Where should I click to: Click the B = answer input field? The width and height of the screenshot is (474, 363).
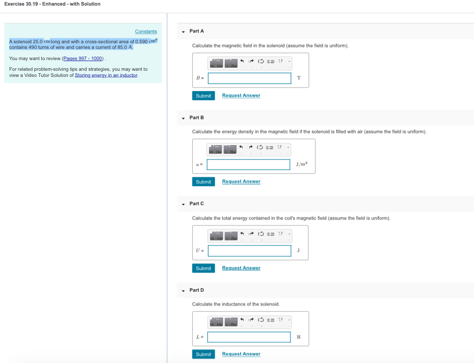coord(249,78)
